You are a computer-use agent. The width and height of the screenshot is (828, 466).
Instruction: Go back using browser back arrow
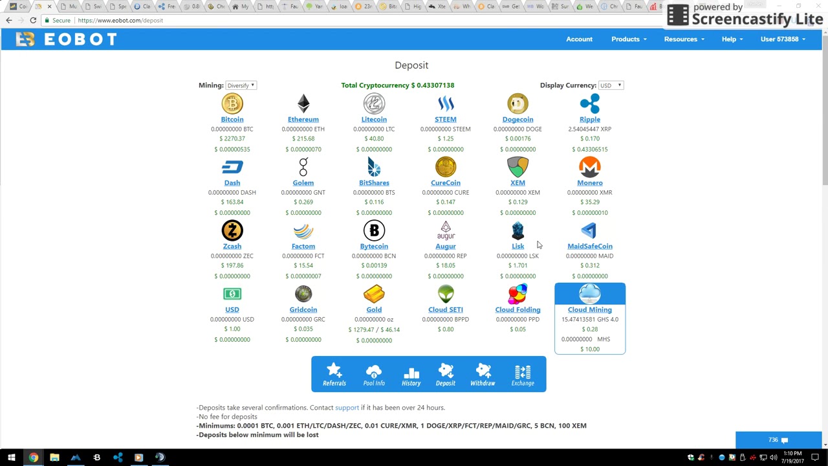[x=8, y=20]
